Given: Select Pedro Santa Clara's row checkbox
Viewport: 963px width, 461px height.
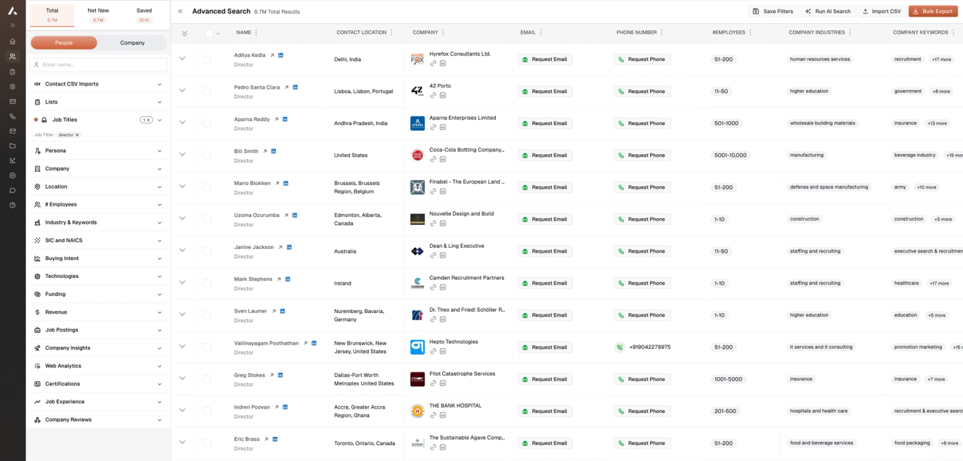Looking at the screenshot, I should 207,91.
